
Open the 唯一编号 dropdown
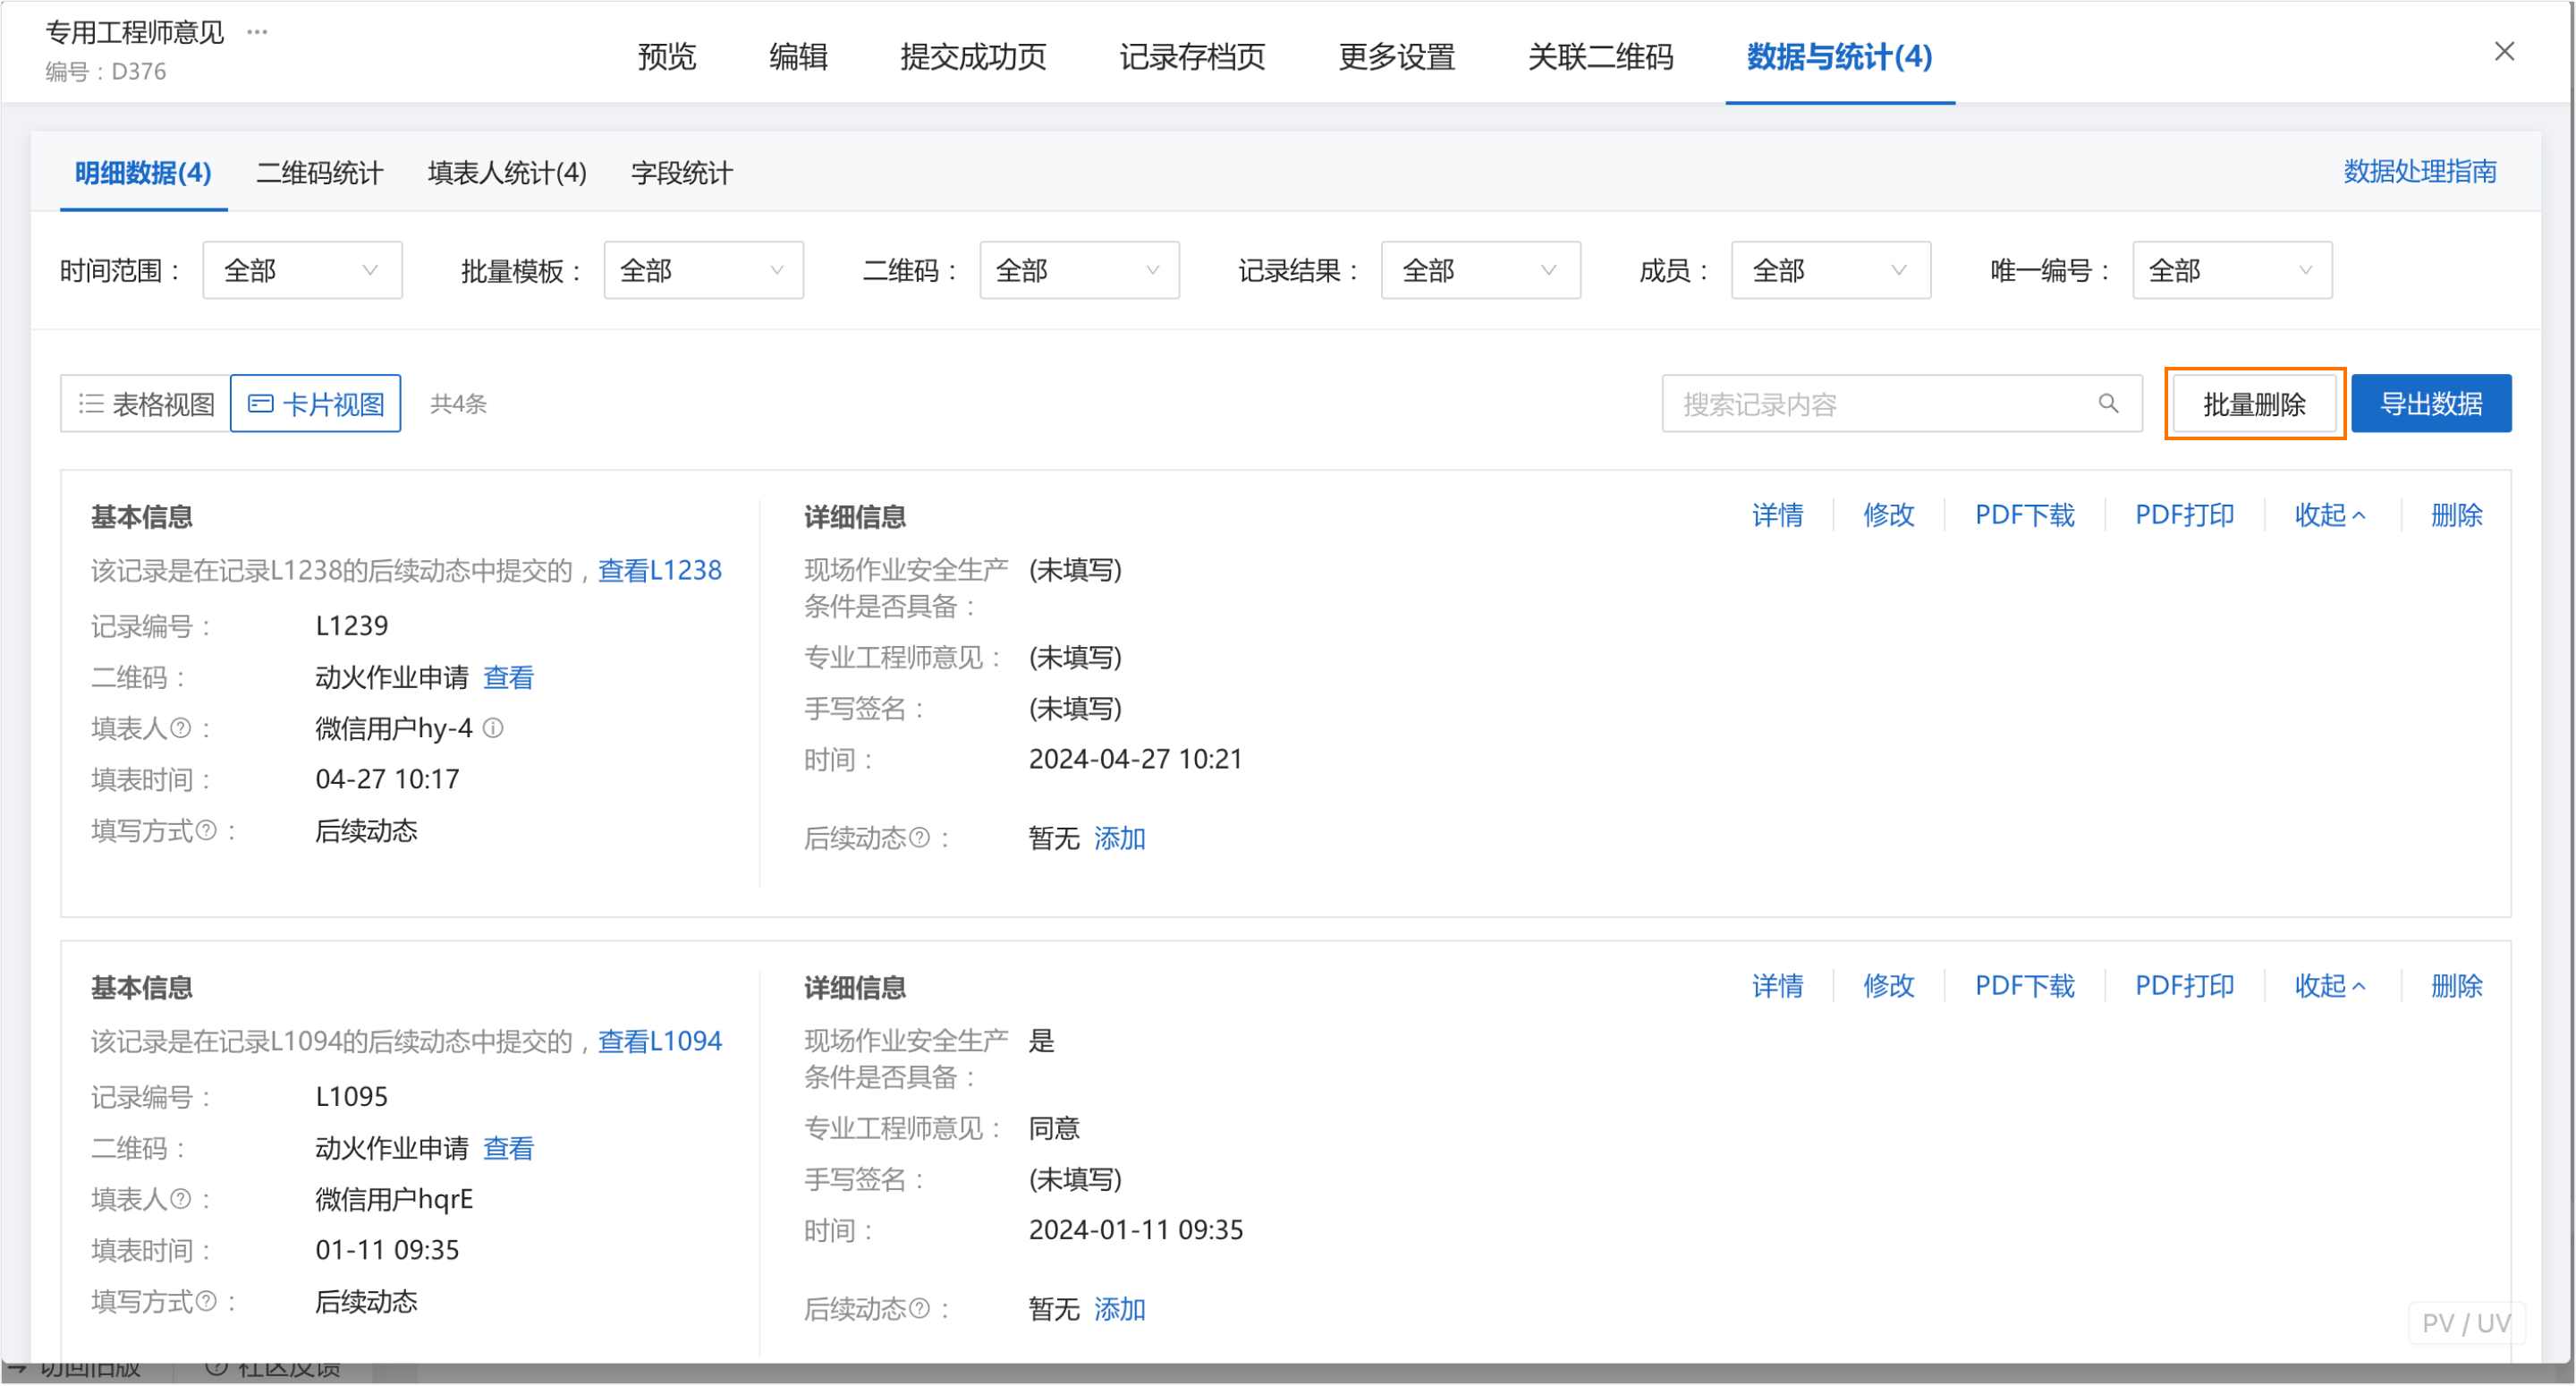(x=2232, y=270)
